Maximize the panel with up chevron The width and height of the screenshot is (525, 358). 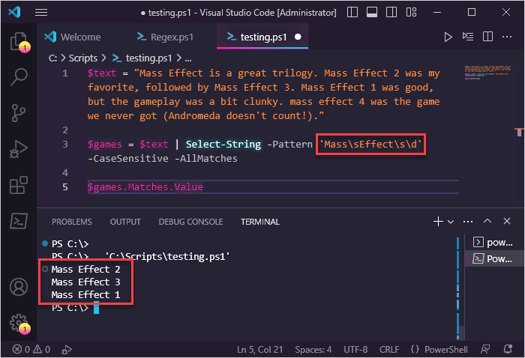click(487, 221)
